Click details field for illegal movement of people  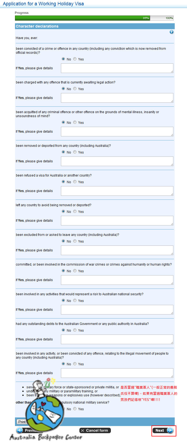coord(117,373)
